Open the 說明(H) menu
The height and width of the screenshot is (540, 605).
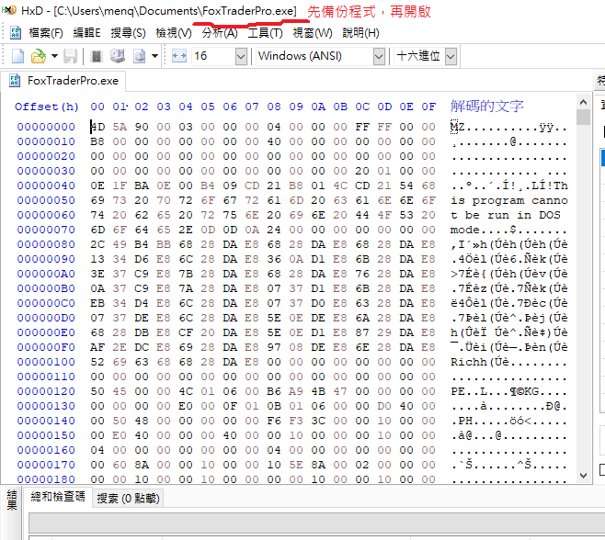360,33
